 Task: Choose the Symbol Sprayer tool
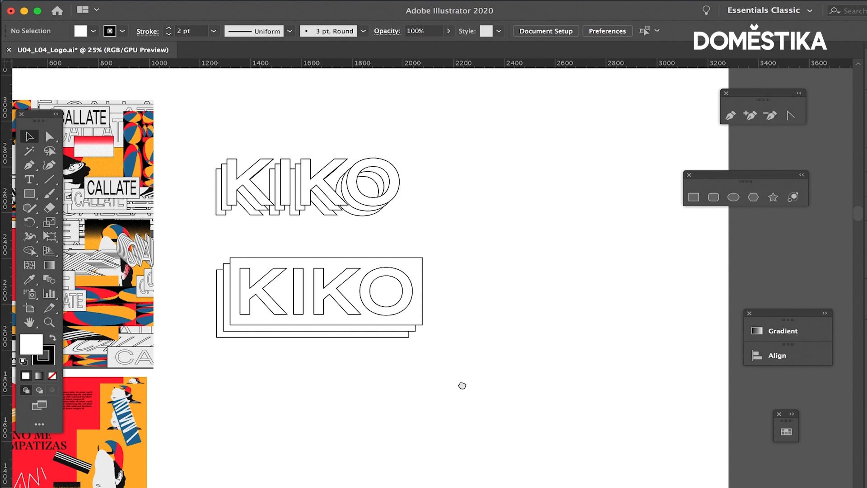(x=29, y=294)
